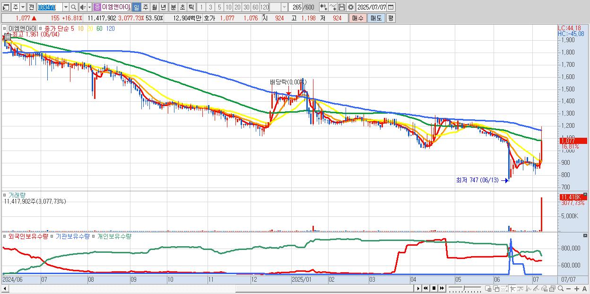Click the 이엠앤아이 stock name label
The height and width of the screenshot is (294, 590).
point(116,7)
